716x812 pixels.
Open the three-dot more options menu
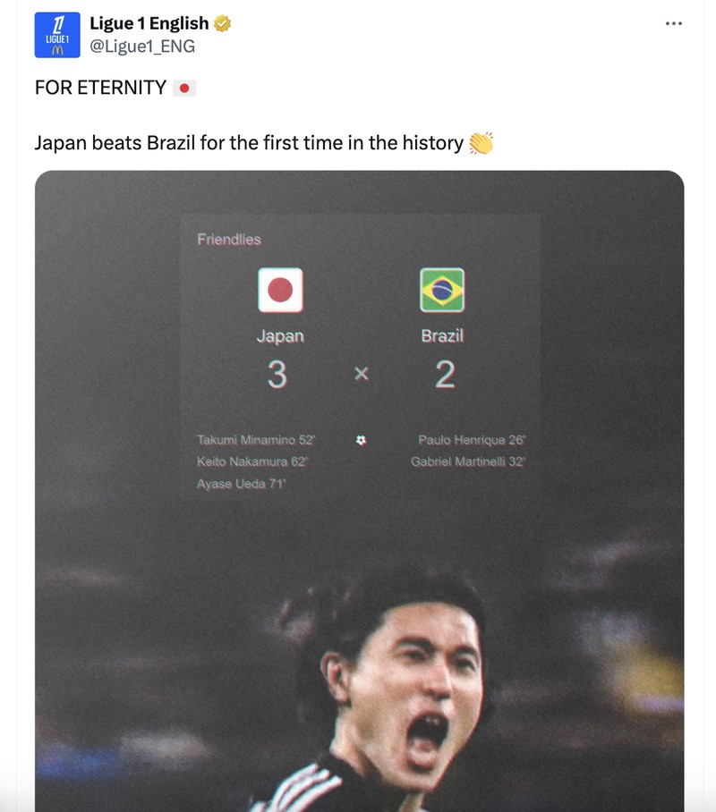[x=673, y=23]
